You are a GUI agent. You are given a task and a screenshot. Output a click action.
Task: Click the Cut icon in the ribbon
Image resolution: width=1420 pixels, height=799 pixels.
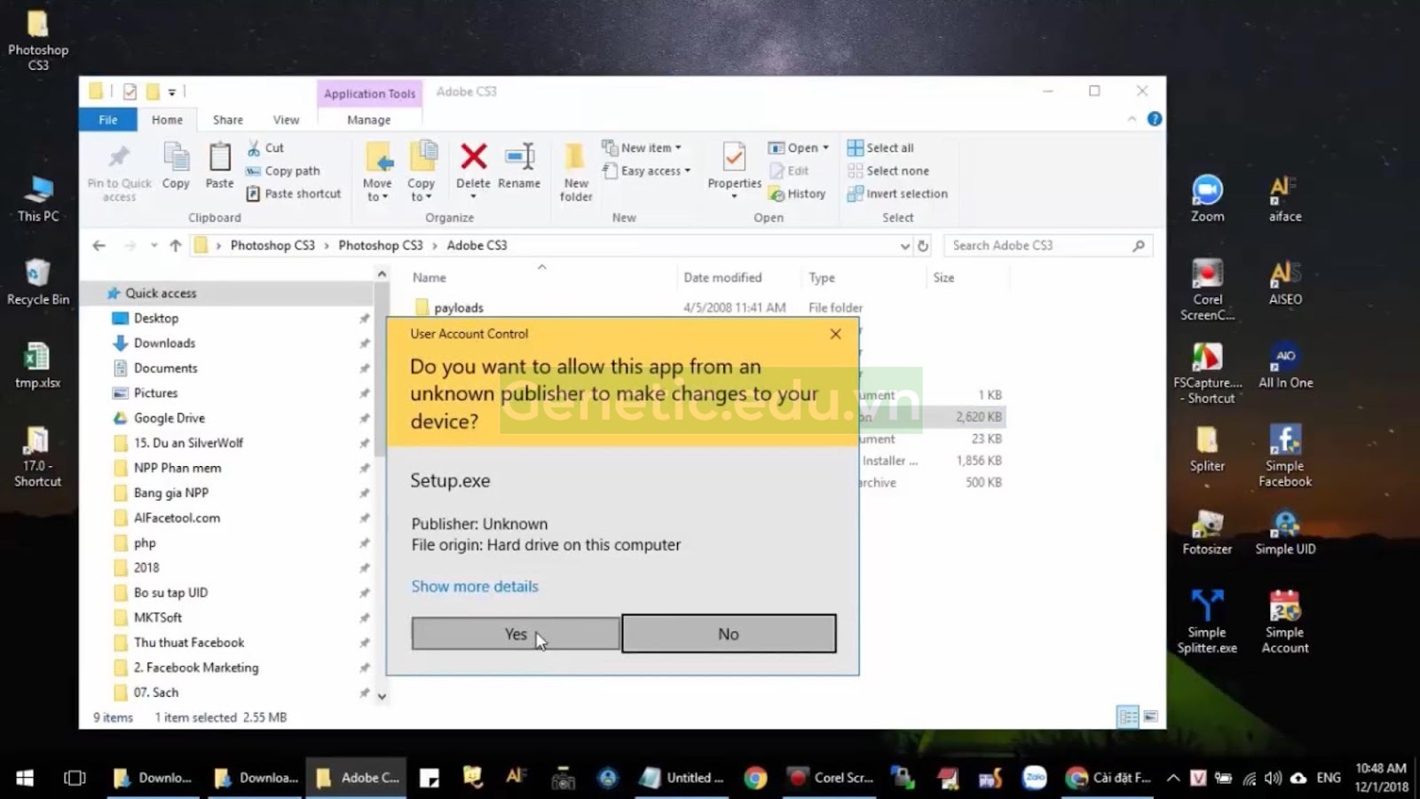(x=254, y=147)
